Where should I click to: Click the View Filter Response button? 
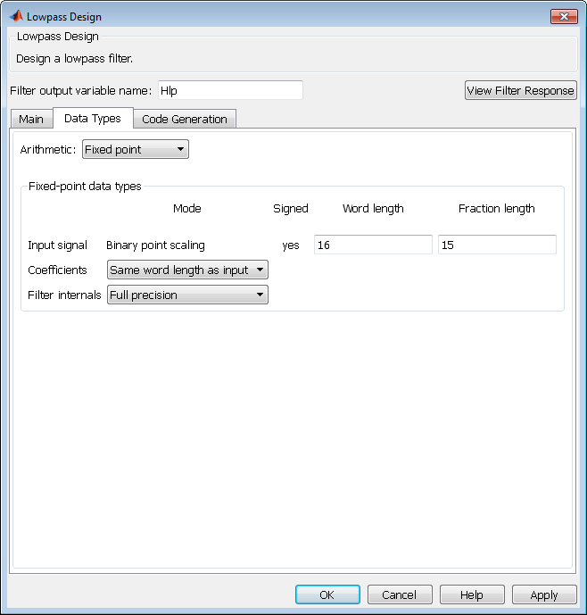point(521,91)
